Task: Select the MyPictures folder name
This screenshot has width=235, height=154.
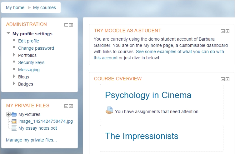Action: (x=29, y=114)
